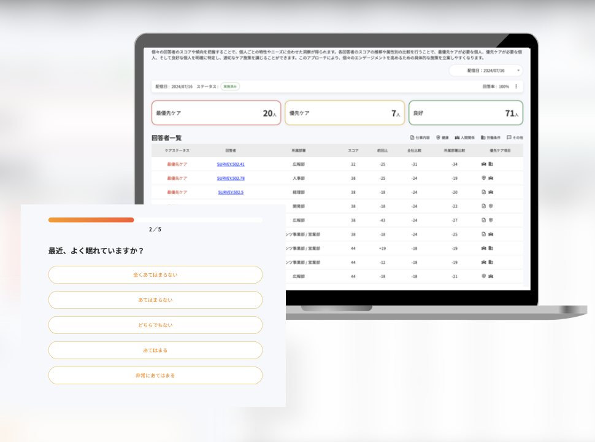The image size is (595, 442).
Task: Select the answer あてはまらない
Action: tap(155, 300)
